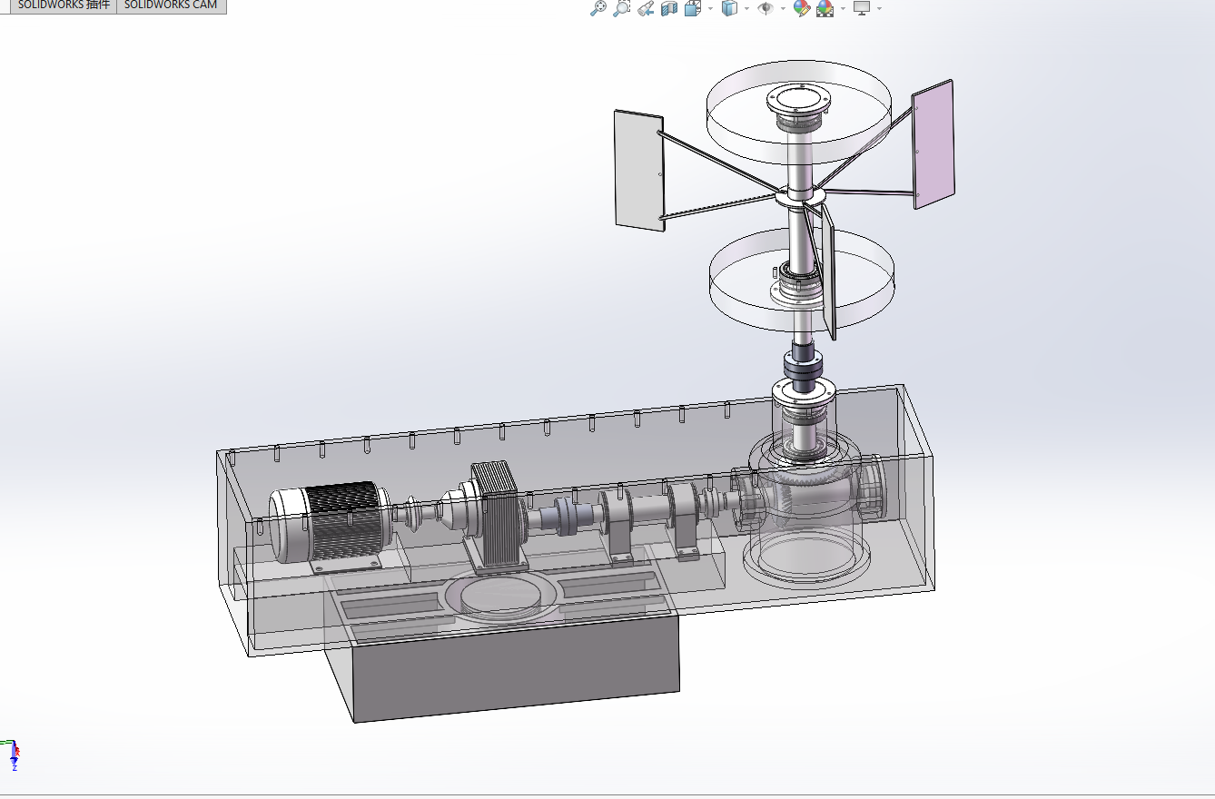This screenshot has height=799, width=1215.
Task: Open the Display Style dropdown arrow
Action: 746,9
